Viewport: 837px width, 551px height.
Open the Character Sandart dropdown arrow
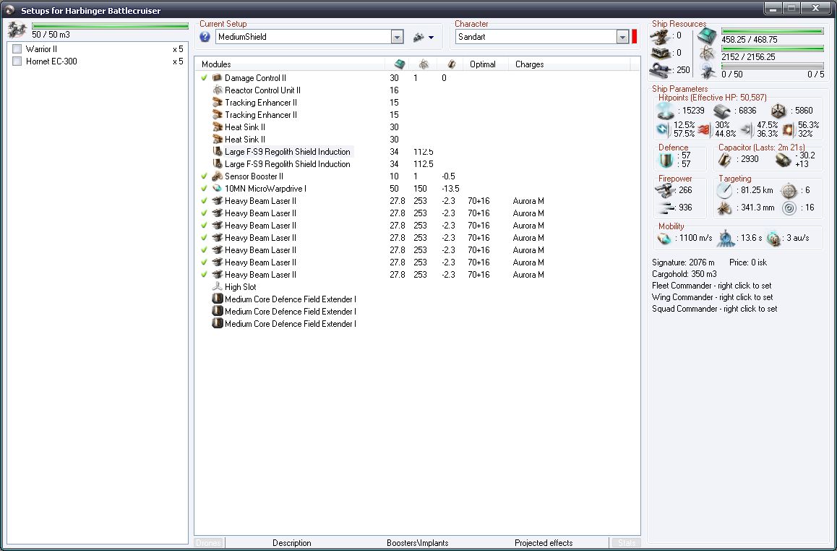tap(622, 37)
